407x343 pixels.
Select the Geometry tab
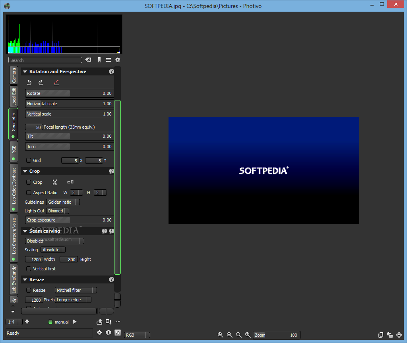click(14, 124)
